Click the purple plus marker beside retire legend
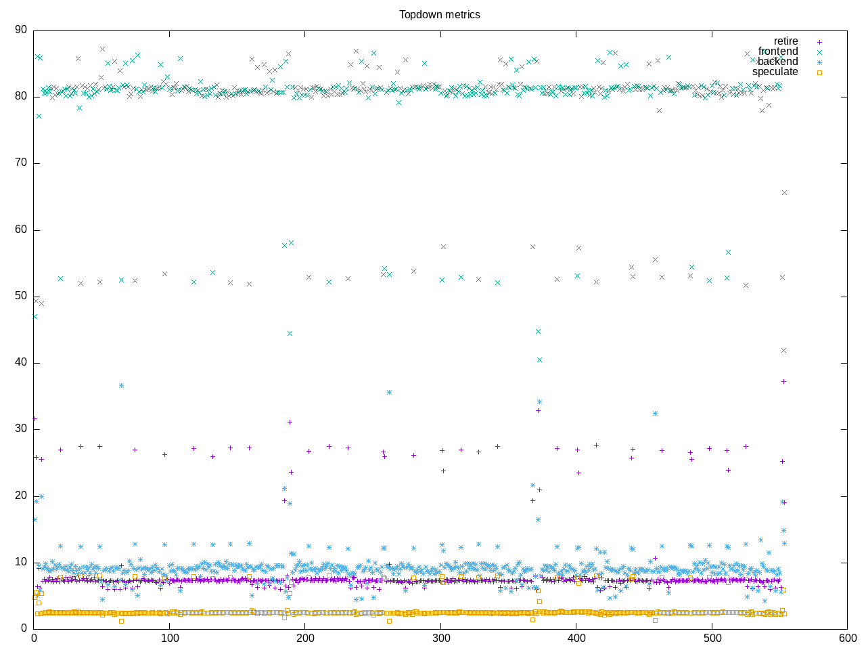 (819, 42)
